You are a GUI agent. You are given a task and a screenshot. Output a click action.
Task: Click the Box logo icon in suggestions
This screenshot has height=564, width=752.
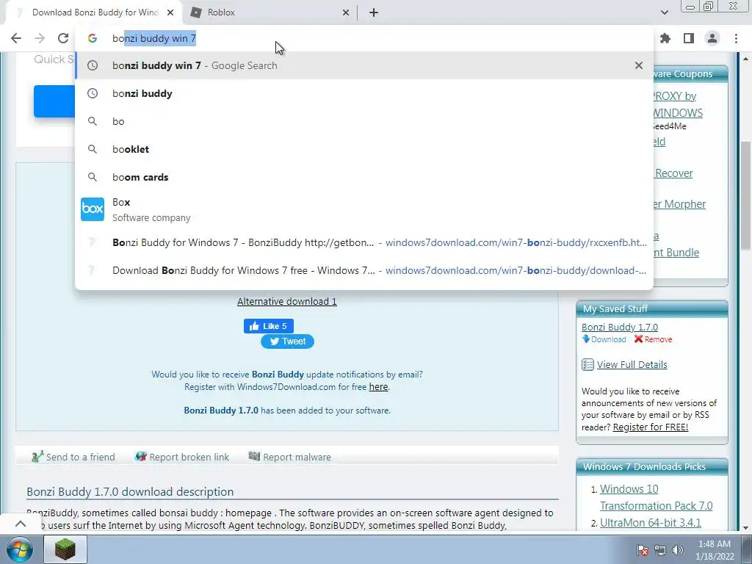click(x=93, y=209)
